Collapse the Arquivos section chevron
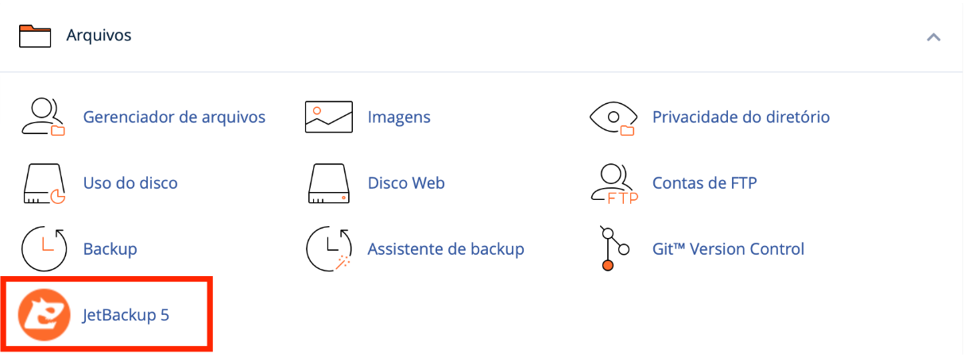The height and width of the screenshot is (361, 964). coord(934,37)
